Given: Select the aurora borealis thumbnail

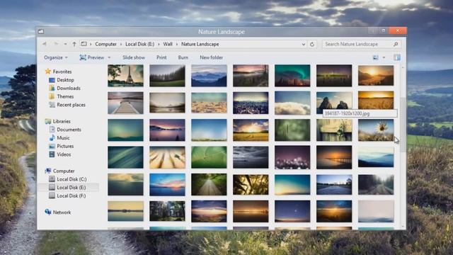Looking at the screenshot, I should (292, 76).
